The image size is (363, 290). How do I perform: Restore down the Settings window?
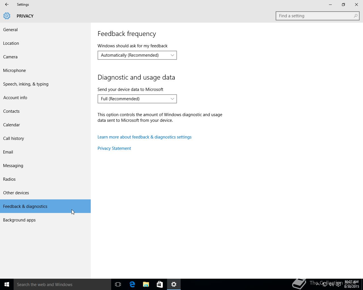(343, 5)
